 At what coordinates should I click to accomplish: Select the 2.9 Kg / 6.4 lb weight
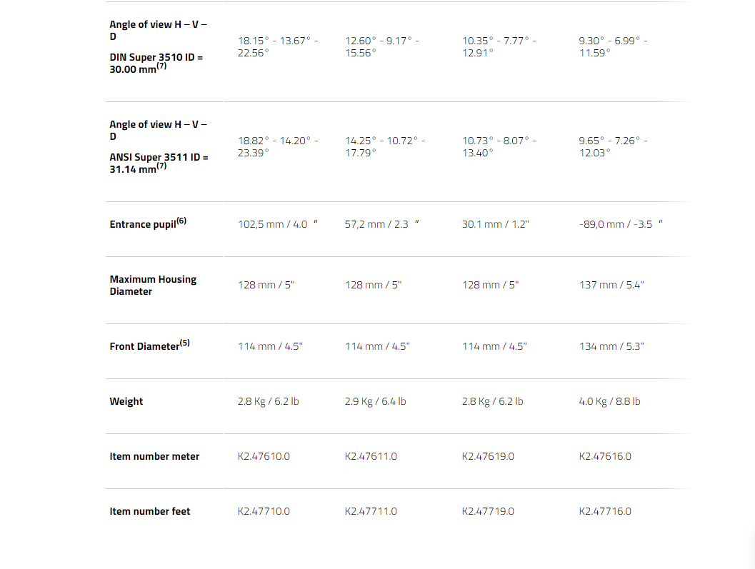(x=375, y=401)
